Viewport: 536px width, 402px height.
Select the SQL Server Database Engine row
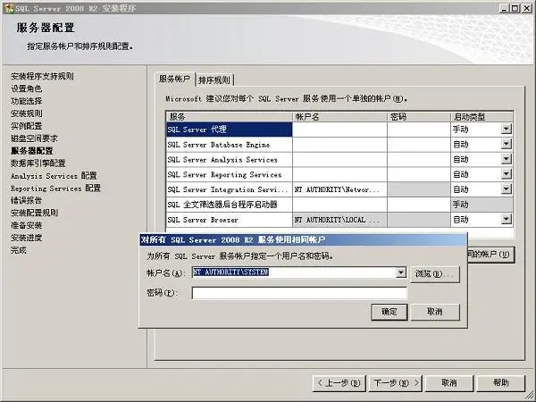229,145
